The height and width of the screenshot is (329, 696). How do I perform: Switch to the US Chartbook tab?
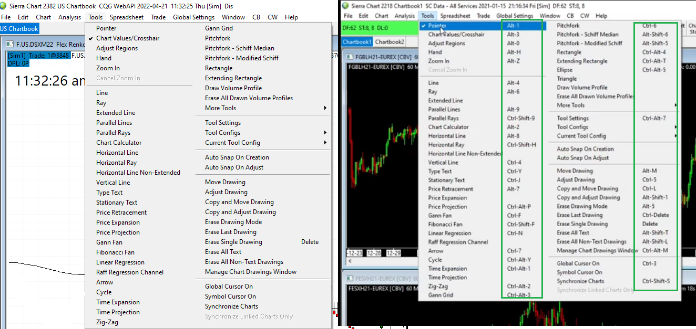tap(19, 29)
